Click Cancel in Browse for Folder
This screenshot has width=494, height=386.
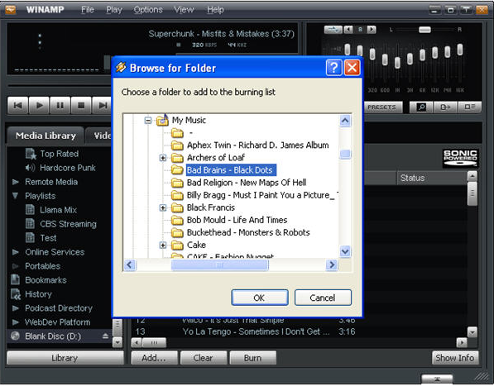(323, 298)
